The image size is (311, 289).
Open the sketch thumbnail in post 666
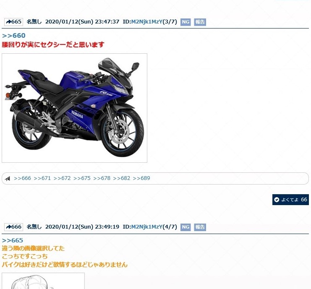pyautogui.click(x=43, y=281)
